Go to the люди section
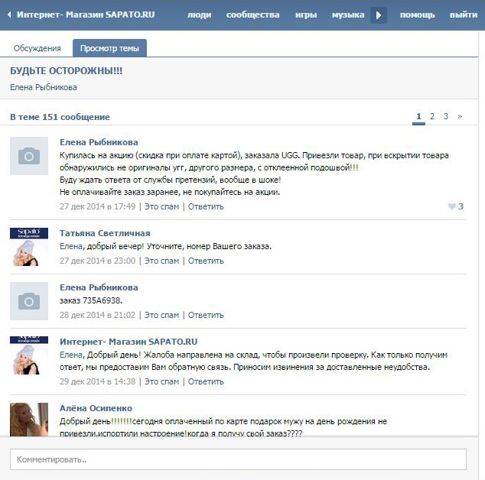485x480 pixels. 199,15
